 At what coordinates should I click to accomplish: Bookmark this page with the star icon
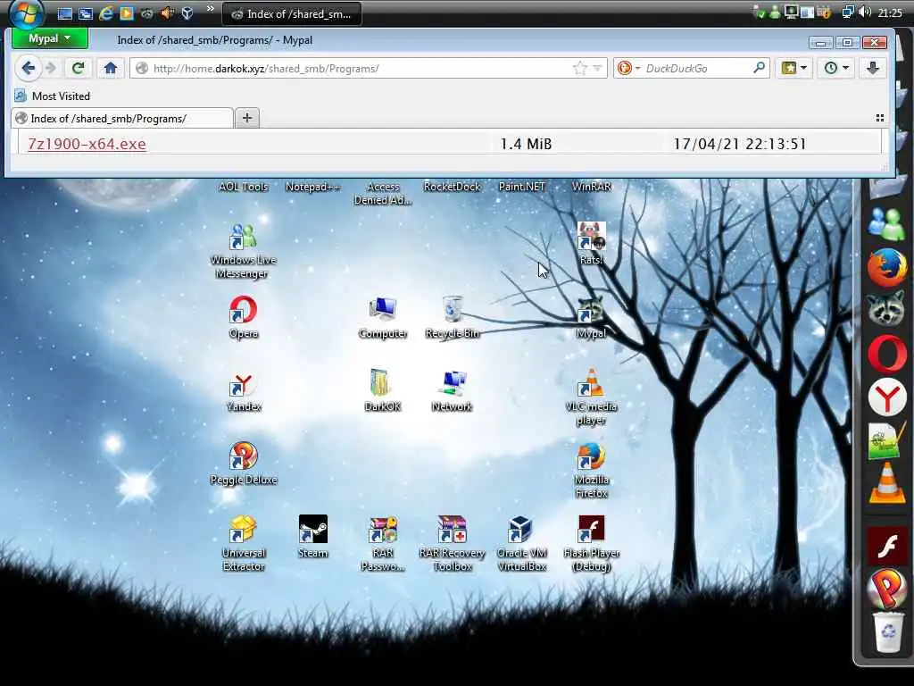[579, 68]
